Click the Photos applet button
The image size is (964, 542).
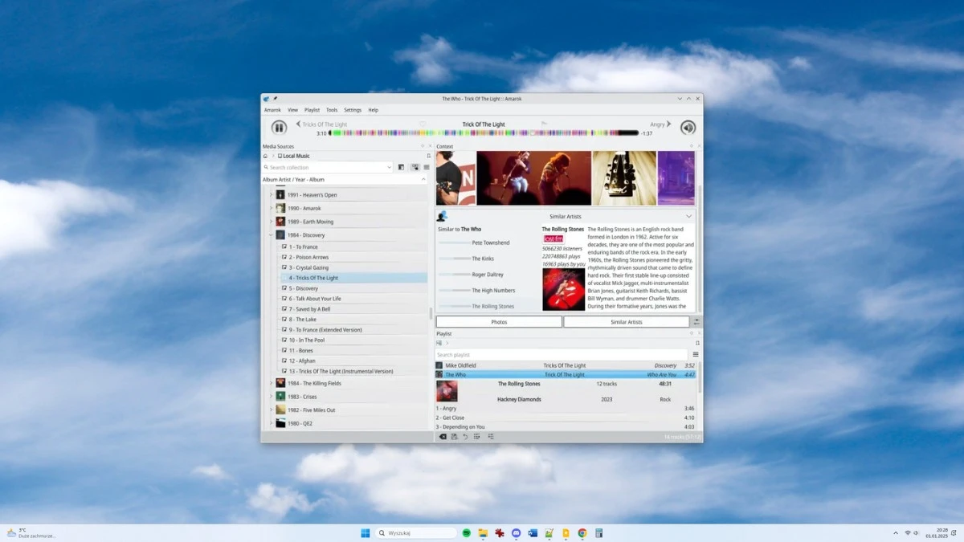pos(499,322)
